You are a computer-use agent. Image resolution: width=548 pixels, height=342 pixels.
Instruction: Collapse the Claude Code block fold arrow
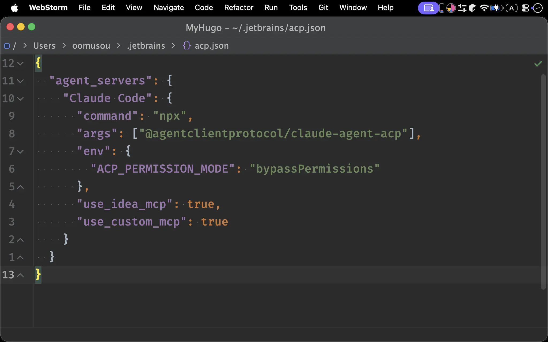(x=20, y=99)
